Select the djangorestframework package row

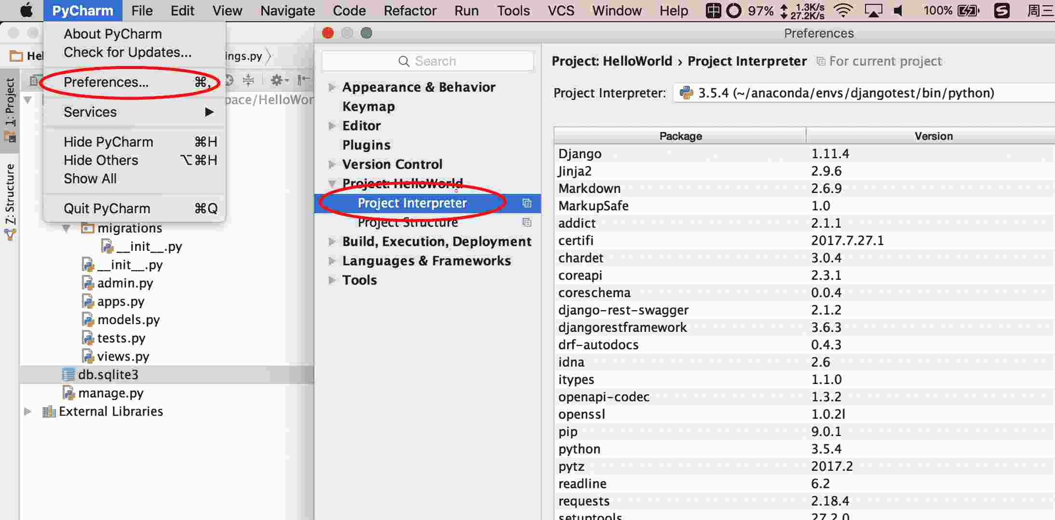[x=804, y=328]
